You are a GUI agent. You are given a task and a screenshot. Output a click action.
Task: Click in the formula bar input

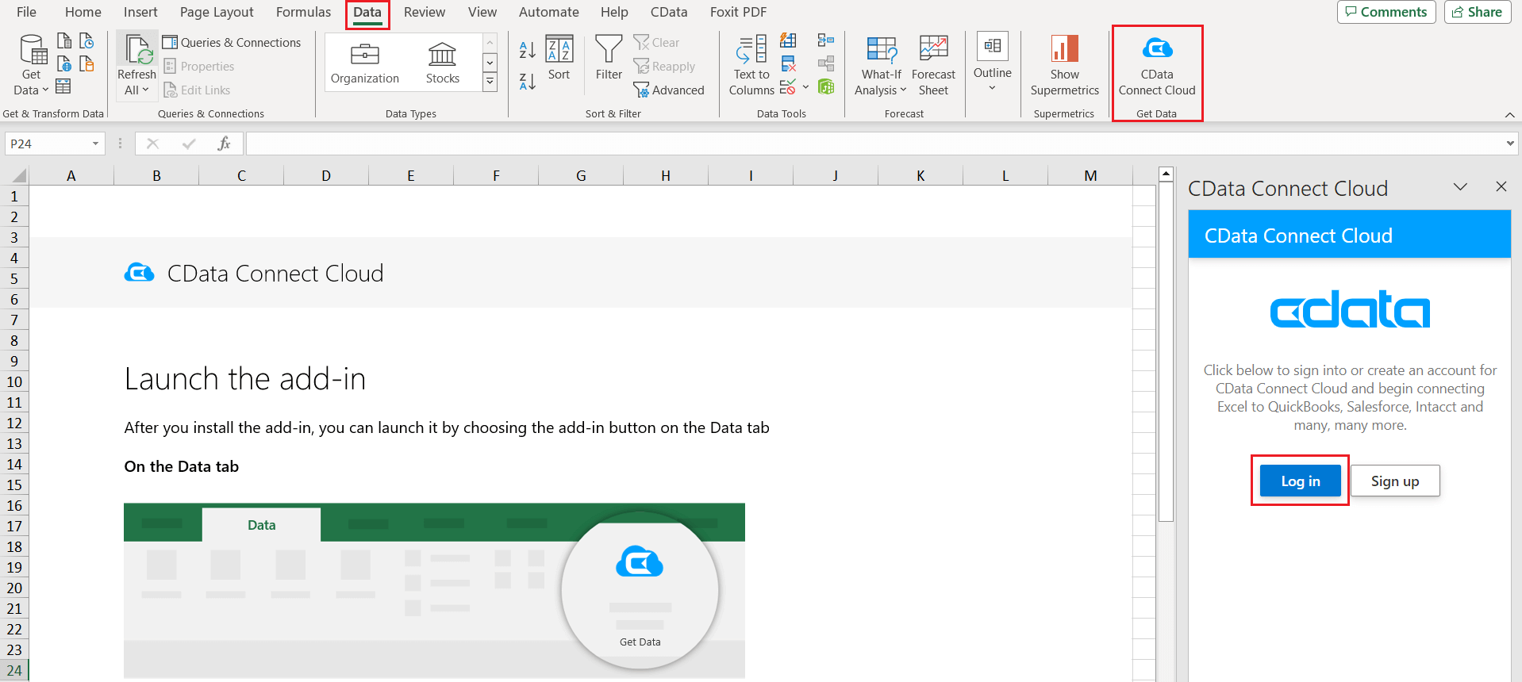(x=873, y=144)
